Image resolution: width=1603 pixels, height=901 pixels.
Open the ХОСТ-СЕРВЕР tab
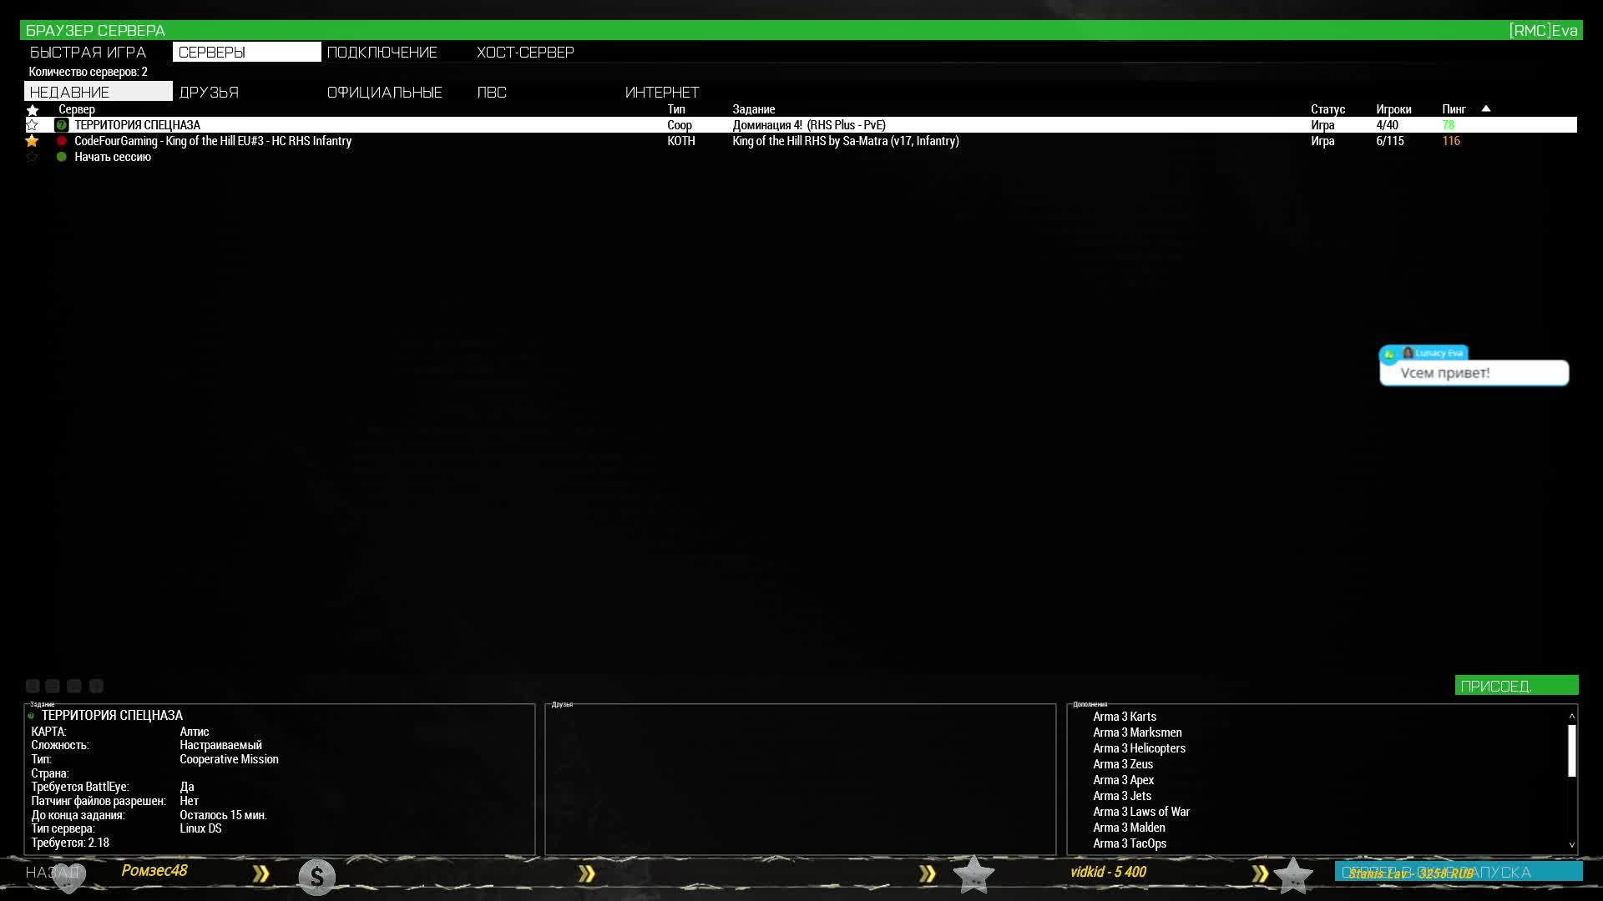coord(525,53)
